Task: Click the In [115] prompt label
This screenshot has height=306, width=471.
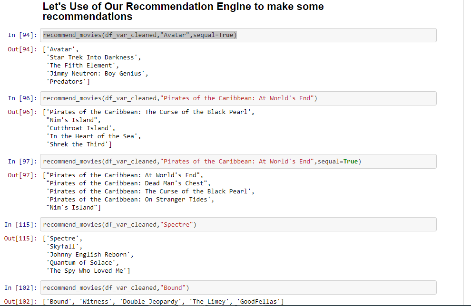Action: click(x=20, y=224)
